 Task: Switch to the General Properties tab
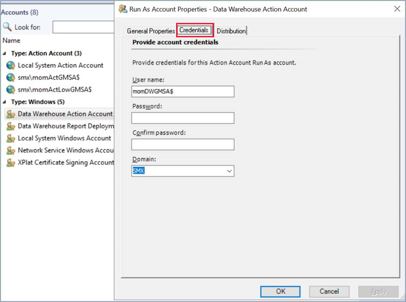click(x=150, y=31)
